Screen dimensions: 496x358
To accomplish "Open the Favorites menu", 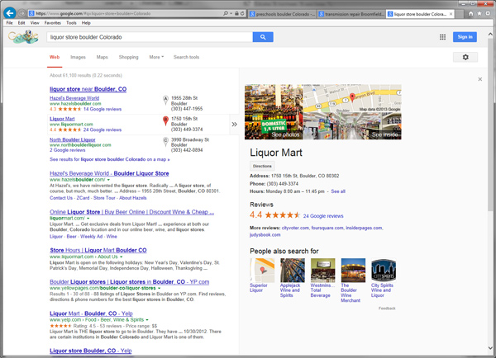I will click(52, 23).
